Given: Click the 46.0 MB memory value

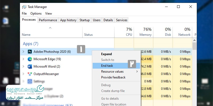Looking at the screenshot, I should (146, 74).
